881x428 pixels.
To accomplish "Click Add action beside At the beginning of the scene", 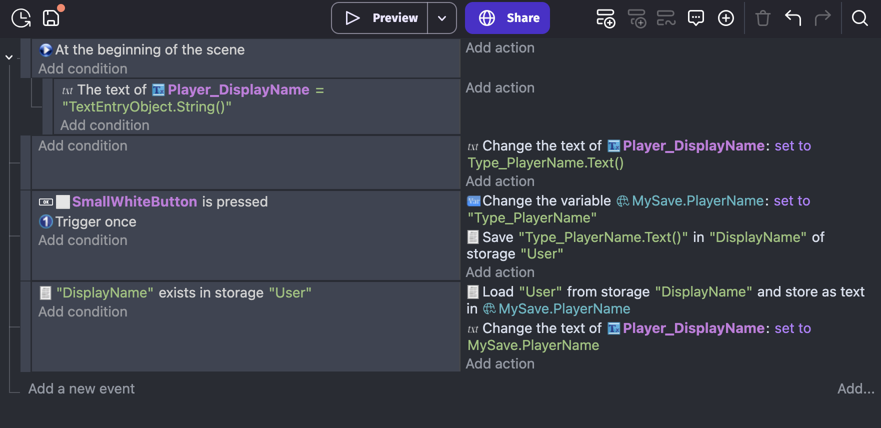I will (500, 48).
